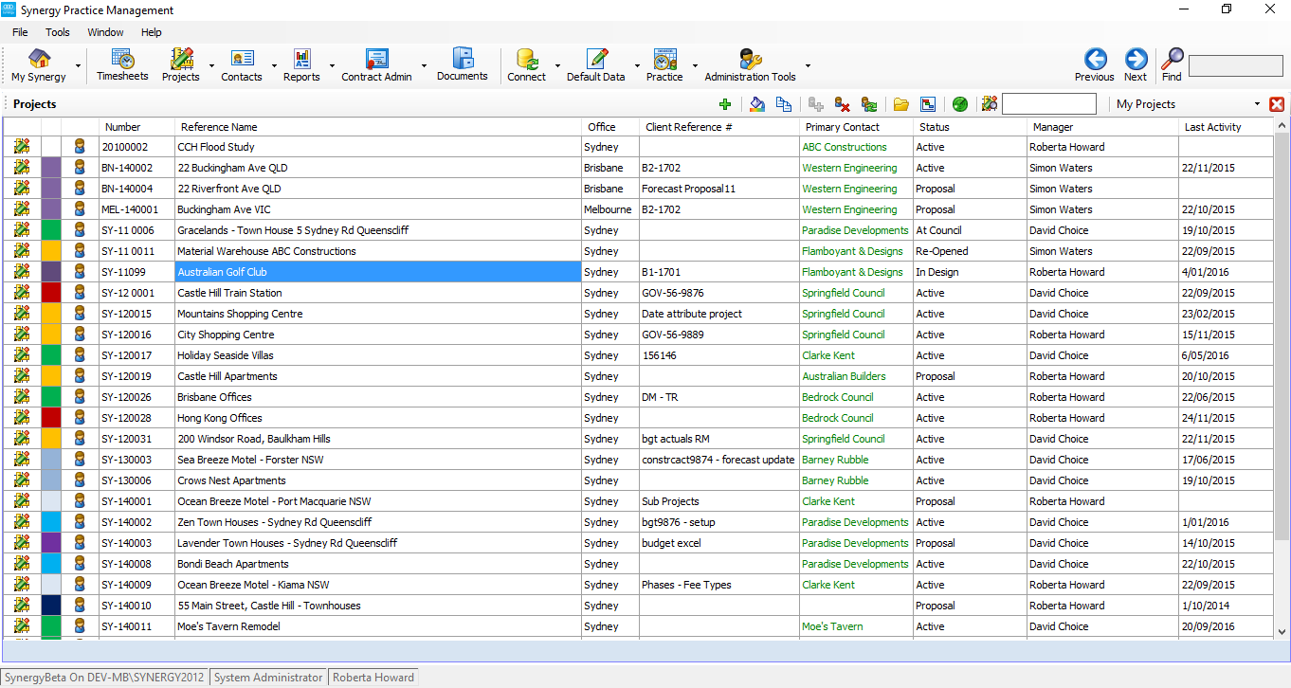Add a new project with the green plus icon

click(725, 104)
